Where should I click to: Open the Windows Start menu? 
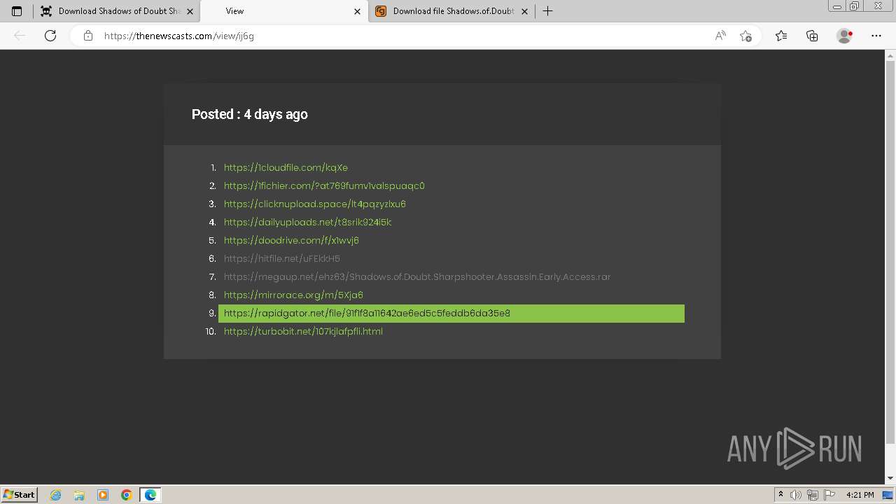click(x=19, y=494)
